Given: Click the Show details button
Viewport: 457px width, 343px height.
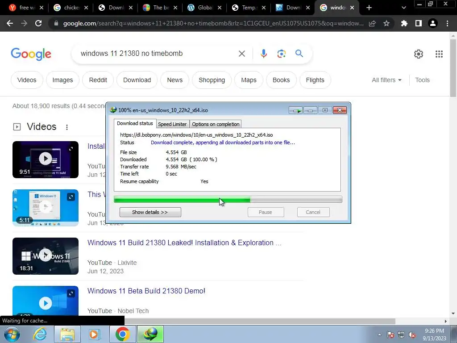Looking at the screenshot, I should coord(150,212).
